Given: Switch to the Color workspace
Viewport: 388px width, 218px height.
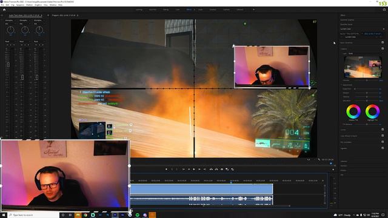Looking at the screenshot, I should [x=178, y=10].
